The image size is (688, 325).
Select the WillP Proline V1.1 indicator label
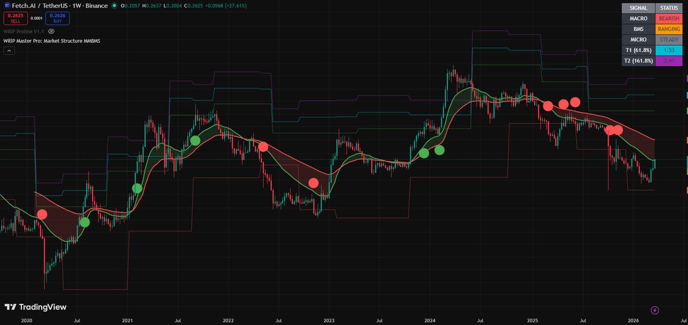click(x=24, y=31)
